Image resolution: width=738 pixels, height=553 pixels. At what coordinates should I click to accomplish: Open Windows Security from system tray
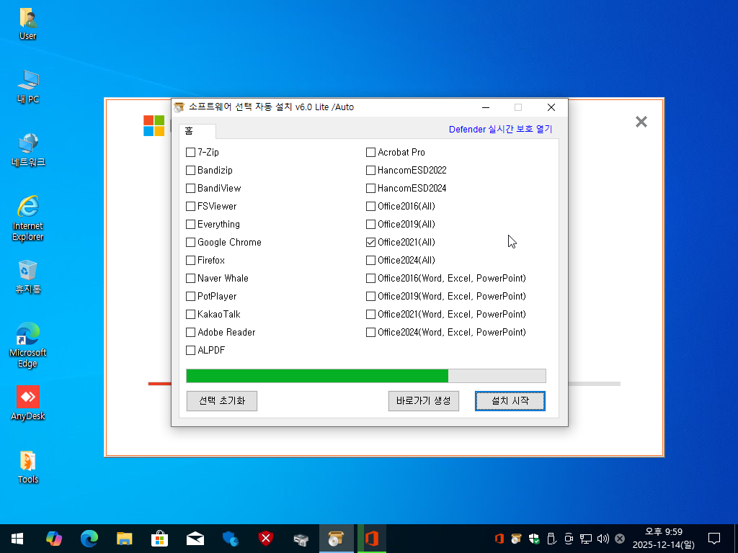click(534, 539)
